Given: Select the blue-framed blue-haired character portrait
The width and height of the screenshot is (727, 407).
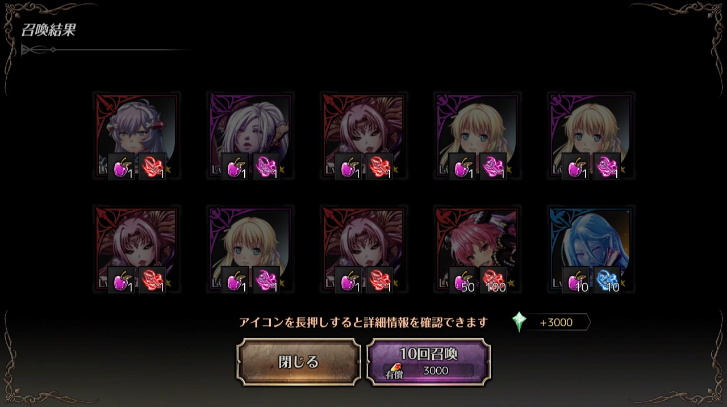Looking at the screenshot, I should 591,250.
